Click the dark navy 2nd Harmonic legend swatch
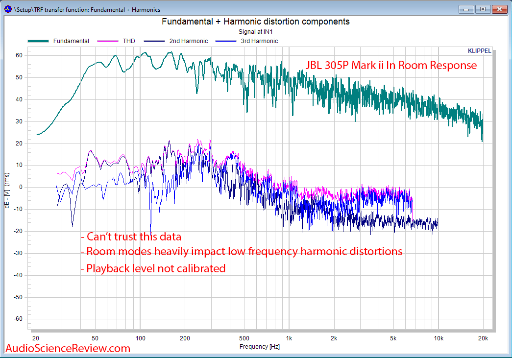Screen dimensions: 512x358 154,41
